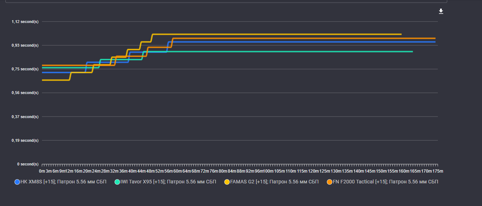The width and height of the screenshot is (482, 206).
Task: Click the 0,56 second(s) axis label
Action: [25, 93]
